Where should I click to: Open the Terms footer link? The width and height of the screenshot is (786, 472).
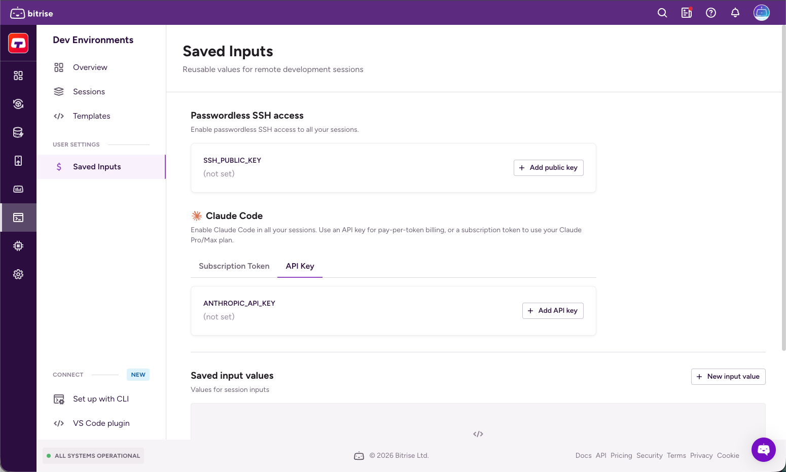pyautogui.click(x=676, y=456)
